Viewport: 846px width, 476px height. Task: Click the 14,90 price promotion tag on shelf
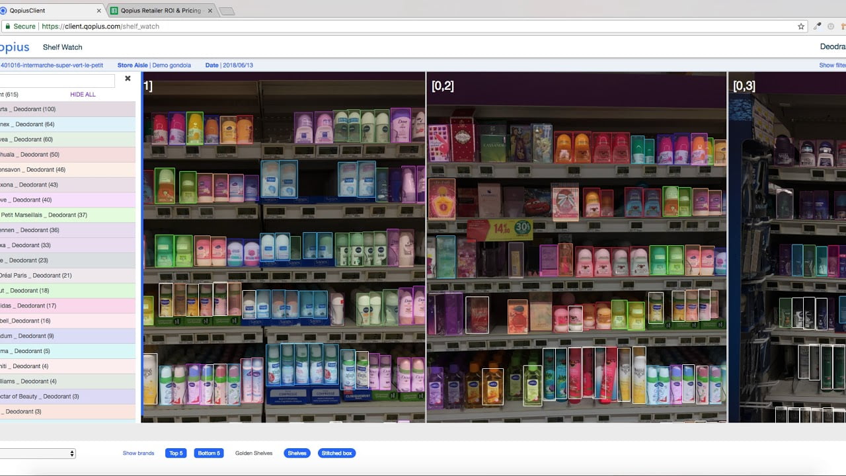pos(500,229)
